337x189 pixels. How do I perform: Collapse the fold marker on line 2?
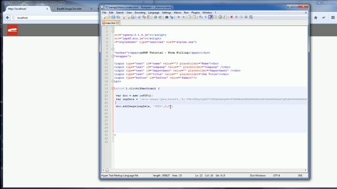(x=113, y=31)
